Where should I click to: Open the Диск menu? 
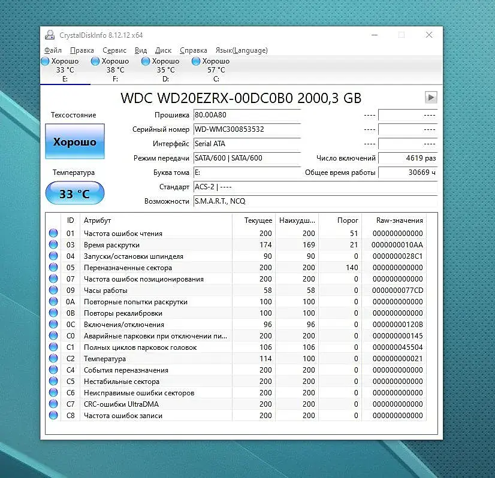click(x=163, y=50)
